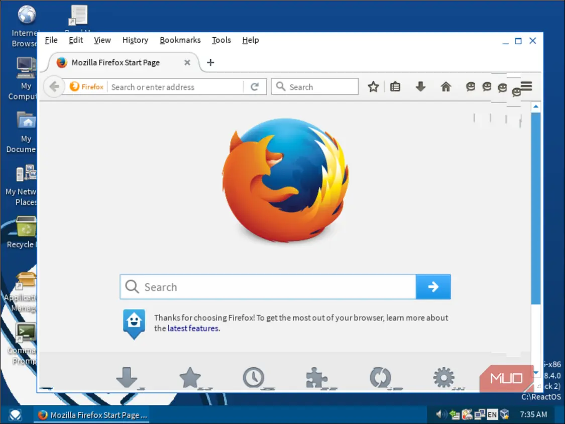Click the large start page Search box

point(268,287)
